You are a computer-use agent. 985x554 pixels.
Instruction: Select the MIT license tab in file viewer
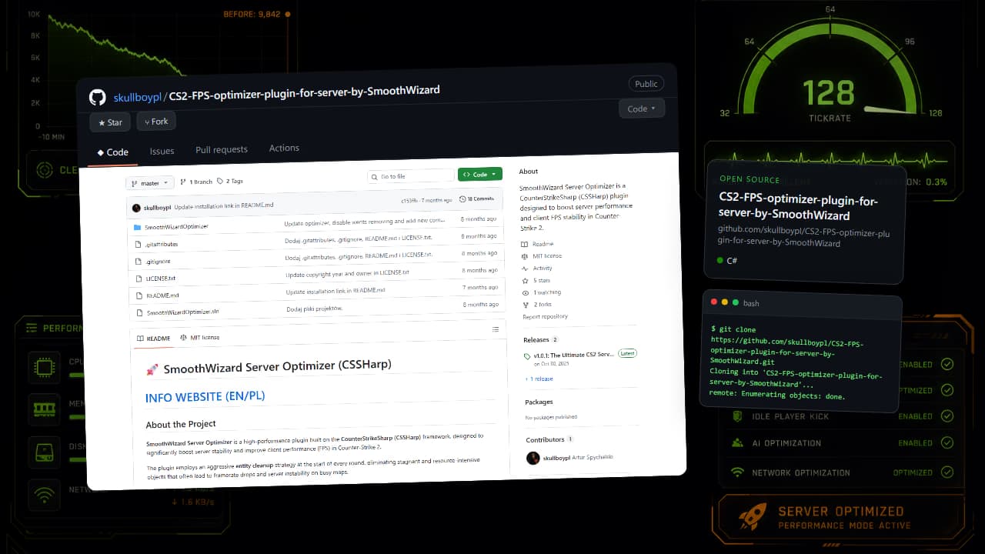(x=199, y=337)
